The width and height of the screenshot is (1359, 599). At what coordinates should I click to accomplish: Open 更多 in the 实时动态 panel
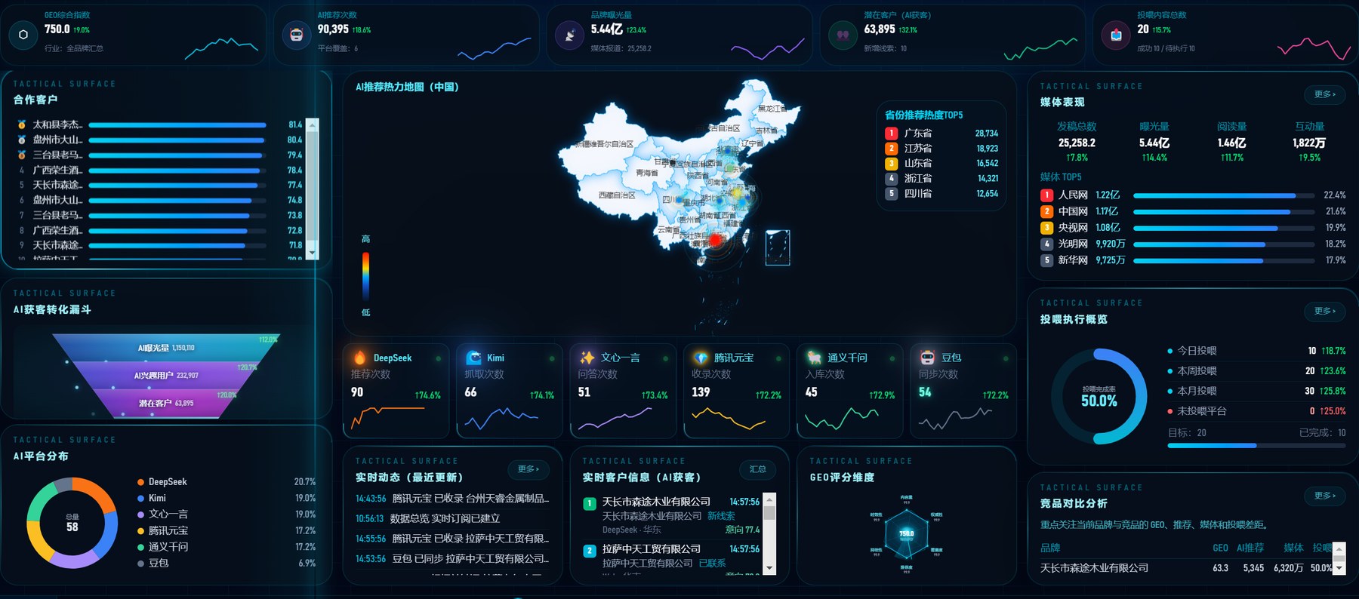pos(528,469)
